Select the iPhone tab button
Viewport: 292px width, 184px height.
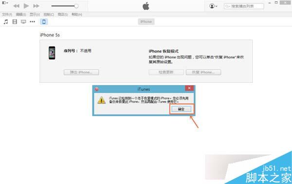[x=146, y=22]
